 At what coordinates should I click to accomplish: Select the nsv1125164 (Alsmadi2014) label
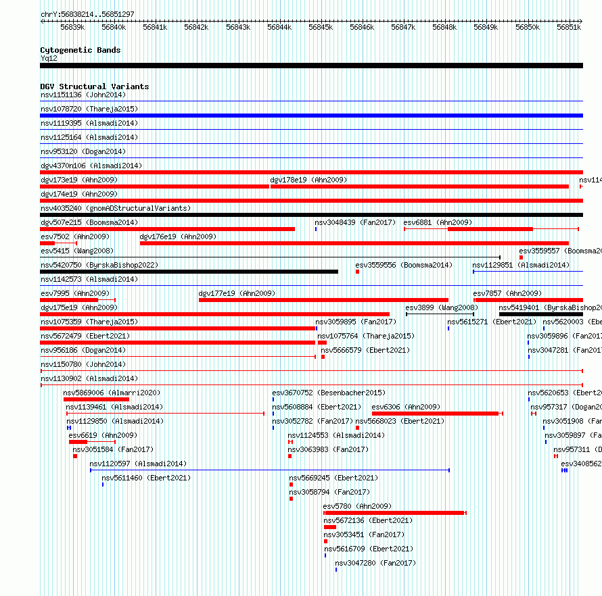pos(89,137)
